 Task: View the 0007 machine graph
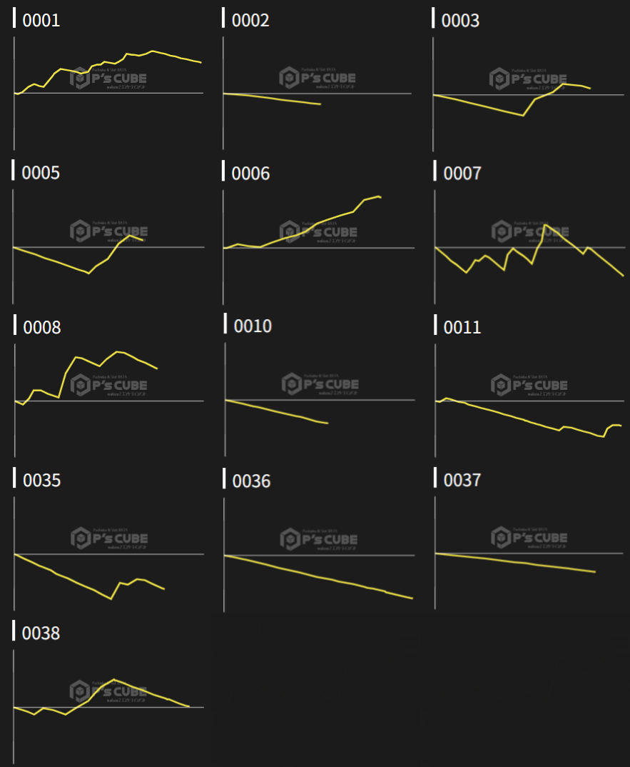tap(529, 246)
